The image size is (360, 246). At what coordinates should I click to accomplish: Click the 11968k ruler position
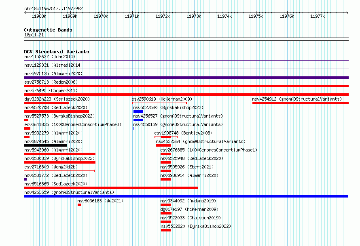click(x=39, y=16)
